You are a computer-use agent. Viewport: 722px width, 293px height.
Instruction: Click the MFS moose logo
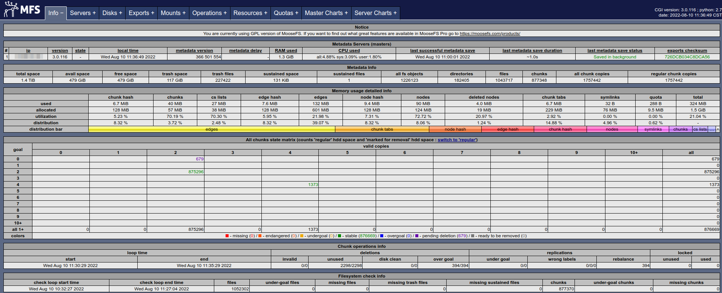22,9
